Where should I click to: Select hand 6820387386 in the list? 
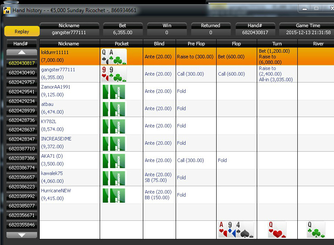(22, 158)
